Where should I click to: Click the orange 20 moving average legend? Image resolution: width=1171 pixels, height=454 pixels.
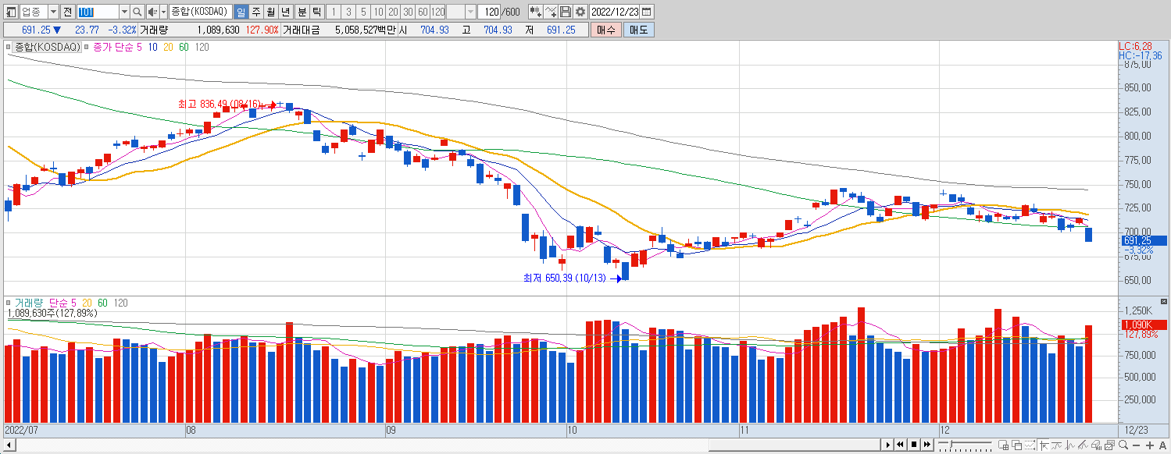[169, 48]
